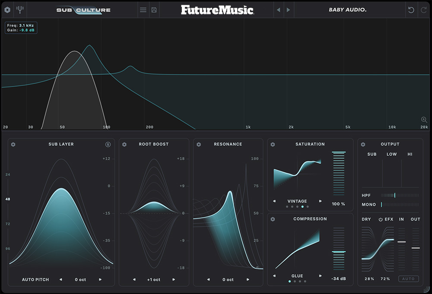Select the 24 dB slope option in Sub Layer

(8, 174)
